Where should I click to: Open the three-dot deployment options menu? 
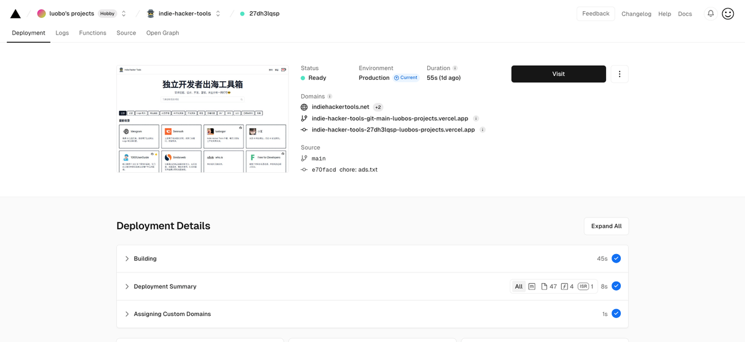(620, 74)
